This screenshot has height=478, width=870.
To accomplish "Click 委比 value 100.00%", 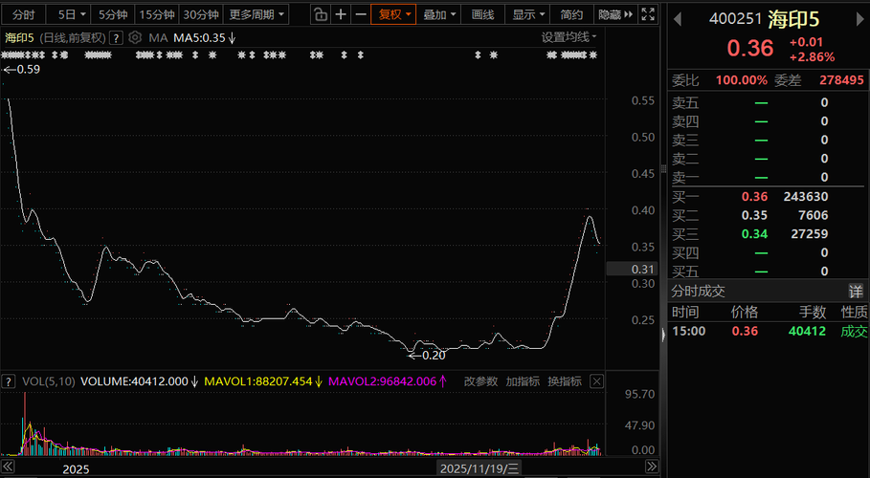I will coord(742,80).
